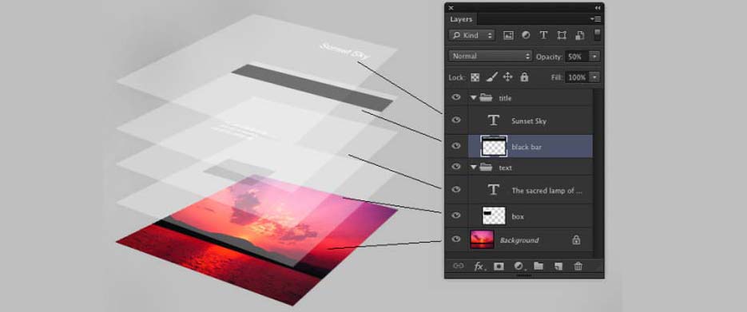This screenshot has height=312, width=747.
Task: Open the Opacity 50% slider arrow
Action: coord(594,56)
